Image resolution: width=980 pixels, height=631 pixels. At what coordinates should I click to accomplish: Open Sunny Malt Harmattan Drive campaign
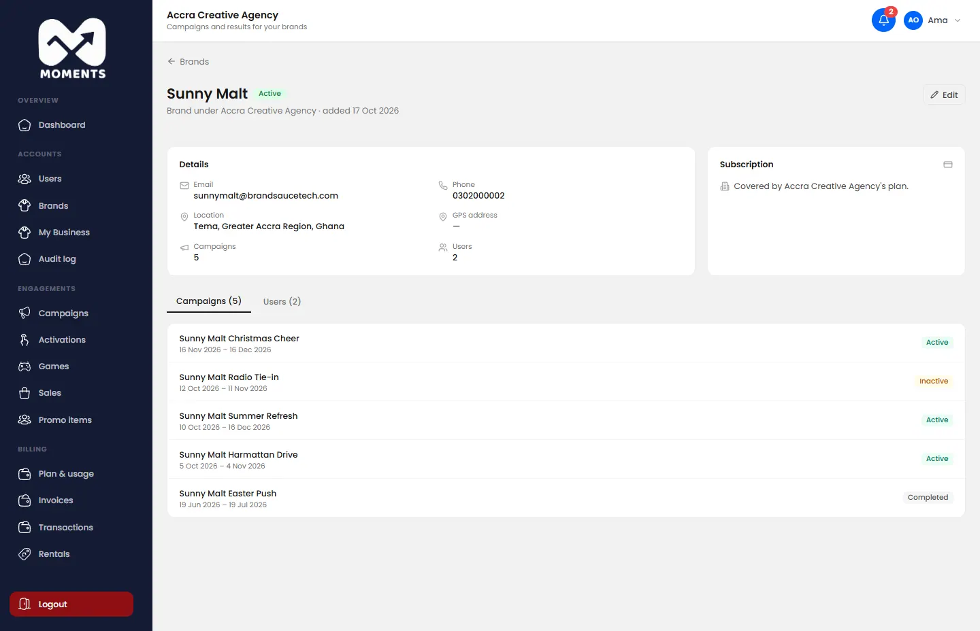click(x=566, y=459)
